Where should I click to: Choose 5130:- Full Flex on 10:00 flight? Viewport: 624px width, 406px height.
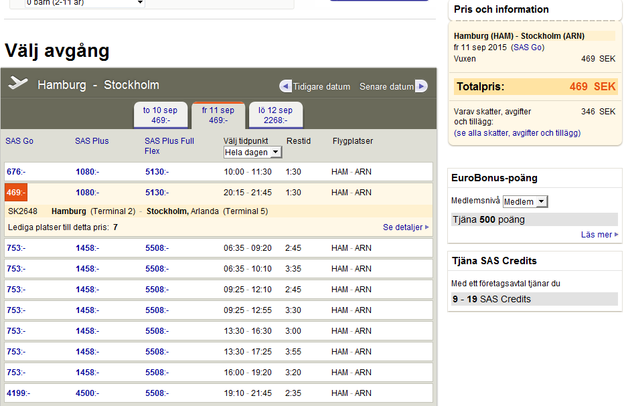[157, 172]
